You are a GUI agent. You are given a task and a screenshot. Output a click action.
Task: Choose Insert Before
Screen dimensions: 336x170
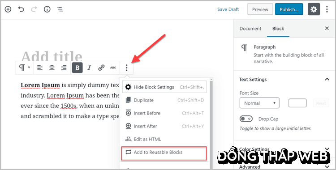point(164,113)
